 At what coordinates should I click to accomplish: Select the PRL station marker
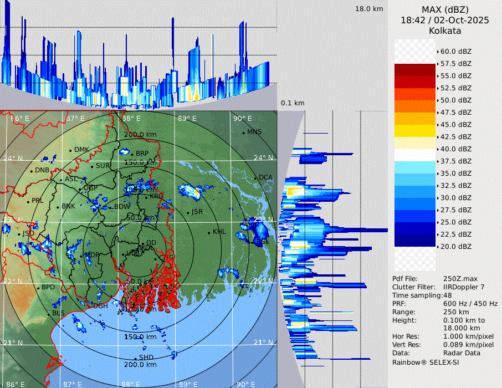tap(28, 201)
